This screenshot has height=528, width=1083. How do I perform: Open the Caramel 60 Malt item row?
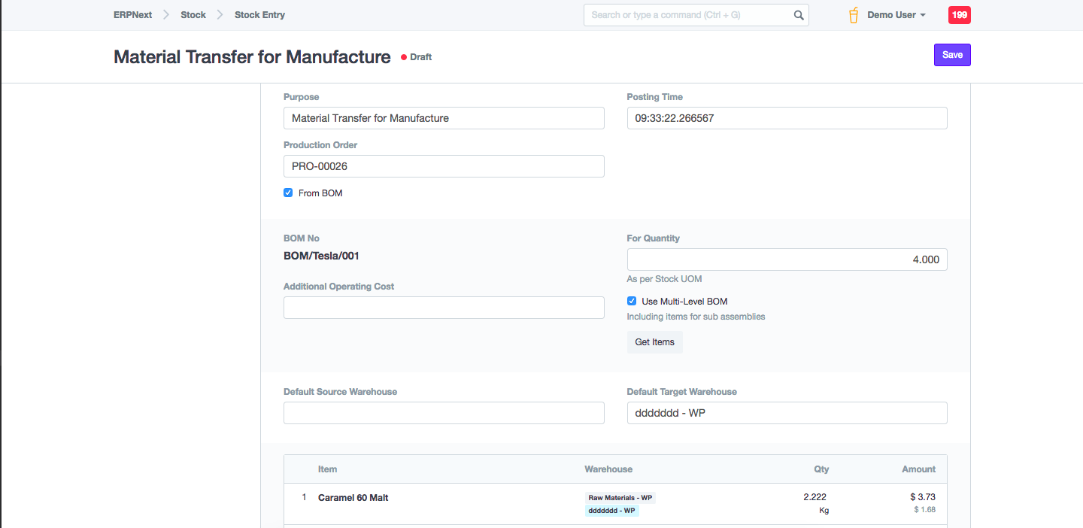point(353,498)
